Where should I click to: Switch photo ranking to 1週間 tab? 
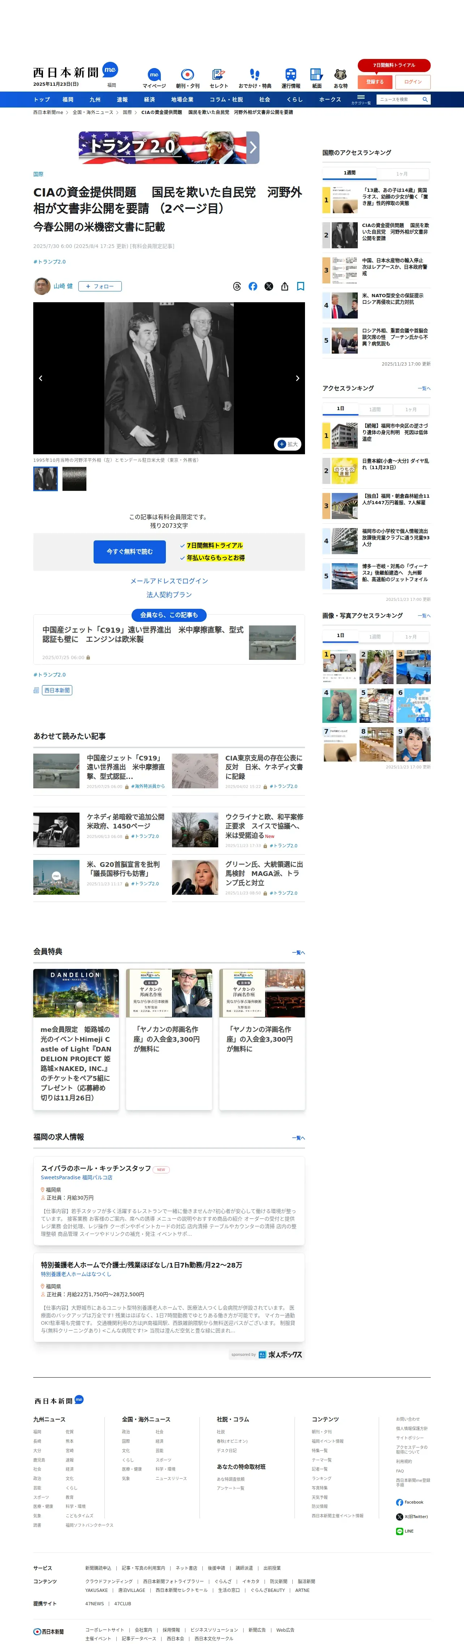(375, 636)
